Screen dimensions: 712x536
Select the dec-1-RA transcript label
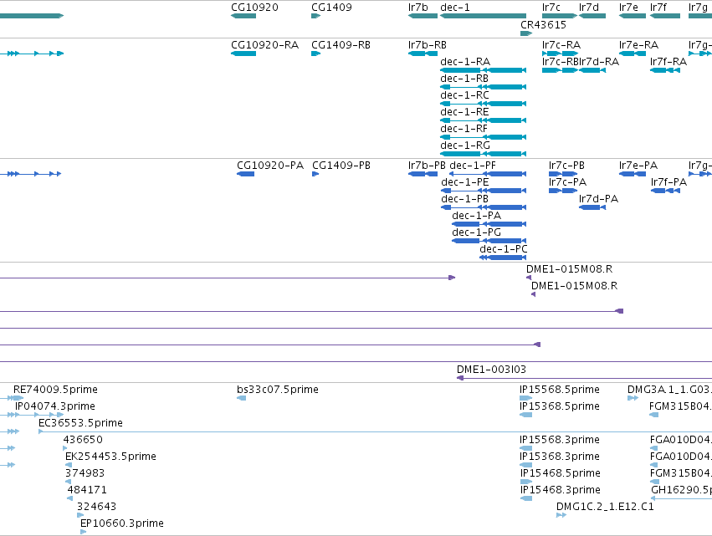point(465,62)
